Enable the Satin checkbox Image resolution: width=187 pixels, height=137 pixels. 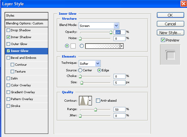[8, 79]
